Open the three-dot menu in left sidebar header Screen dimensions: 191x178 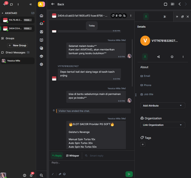18,5
